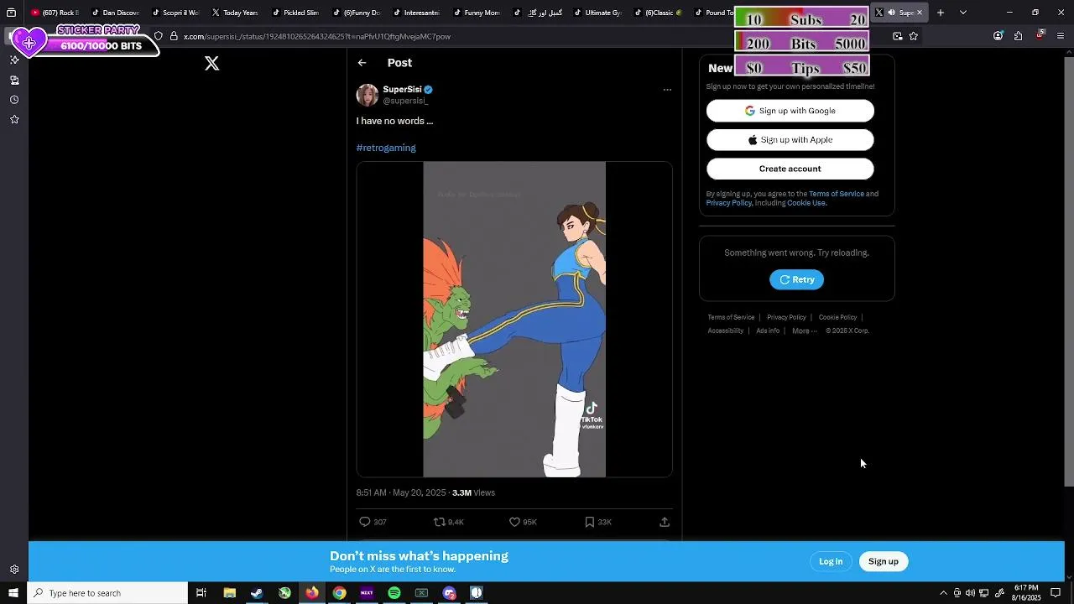Screen dimensions: 1074x604
Task: Click the page vertical scrollbar
Action: [x=1069, y=273]
